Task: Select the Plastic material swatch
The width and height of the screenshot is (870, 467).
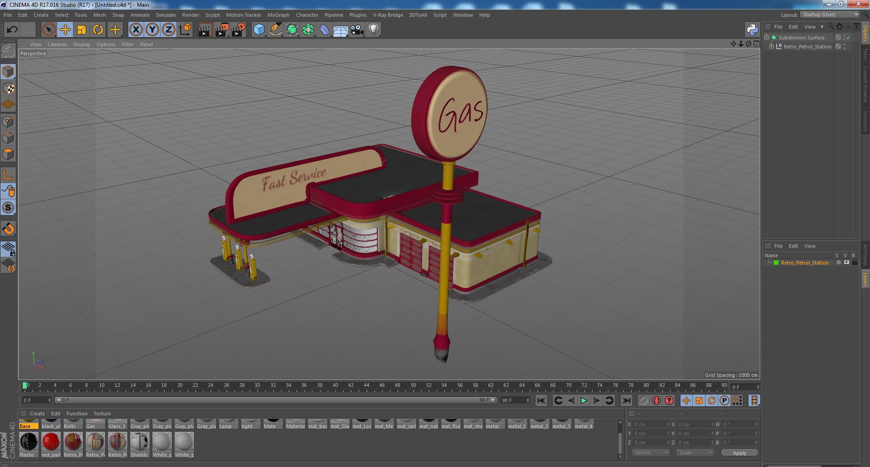Action: [29, 444]
